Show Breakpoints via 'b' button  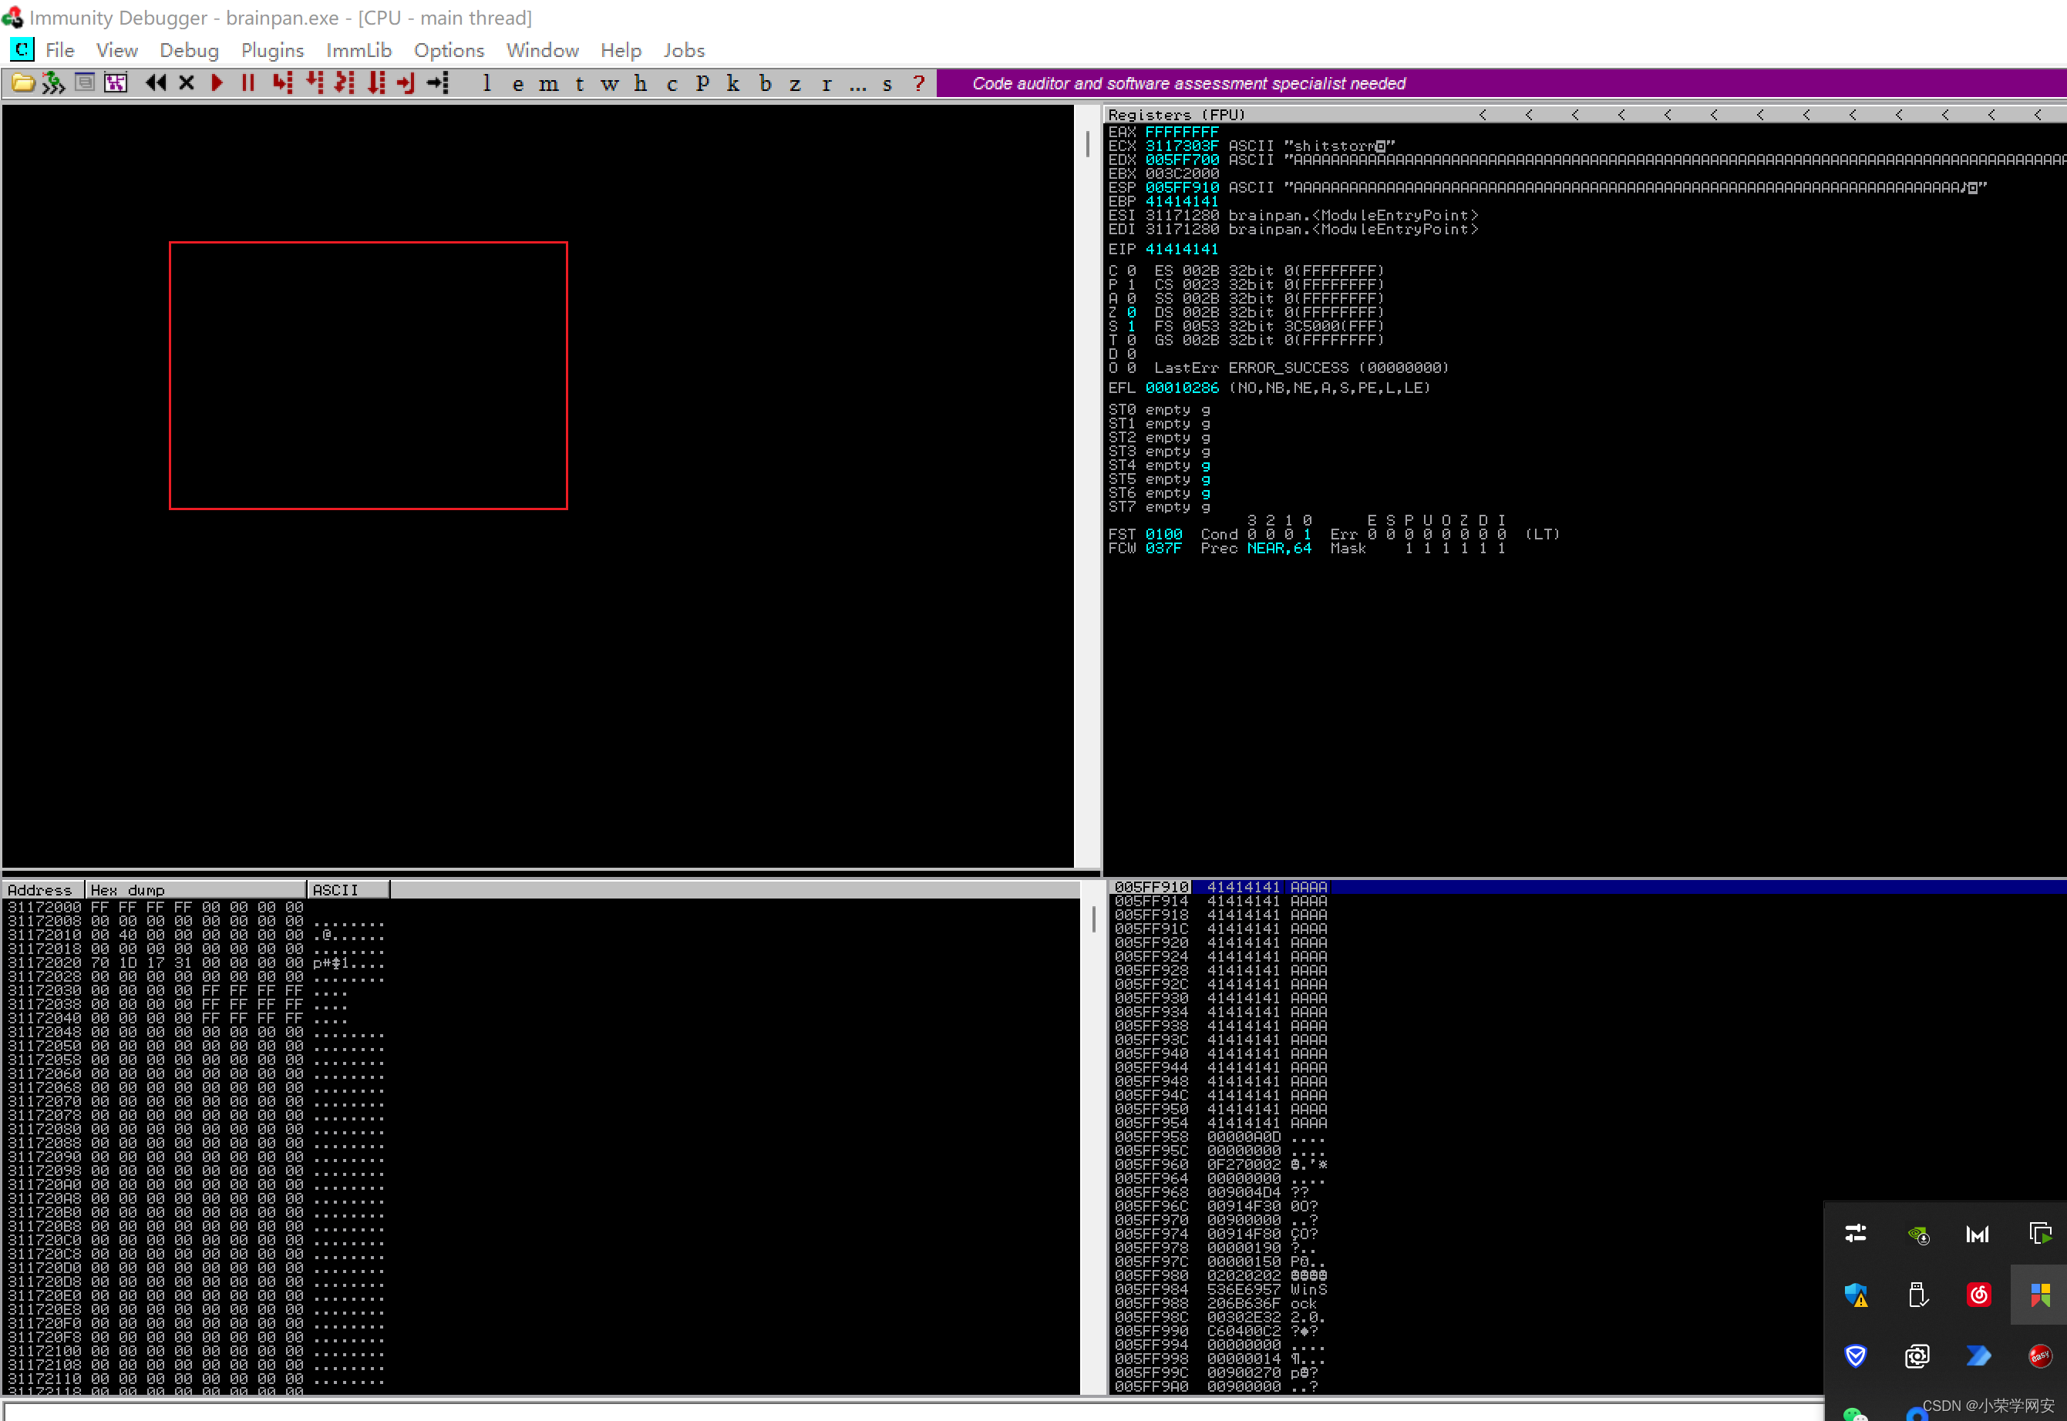pos(765,82)
